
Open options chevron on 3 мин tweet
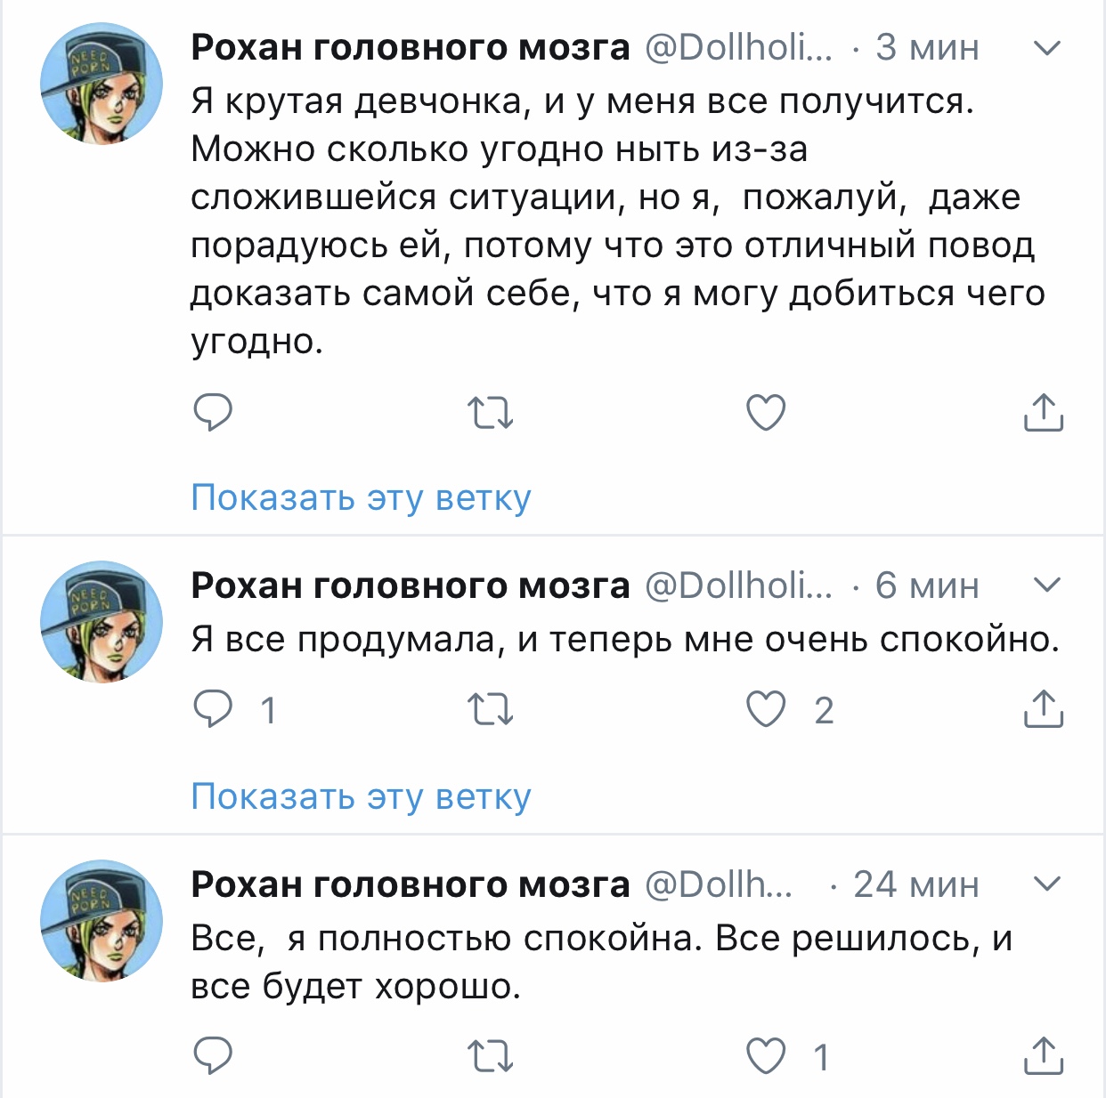[x=1047, y=48]
